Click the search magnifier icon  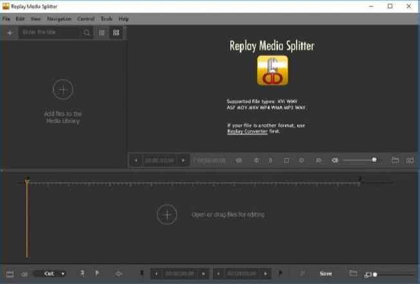pos(87,33)
